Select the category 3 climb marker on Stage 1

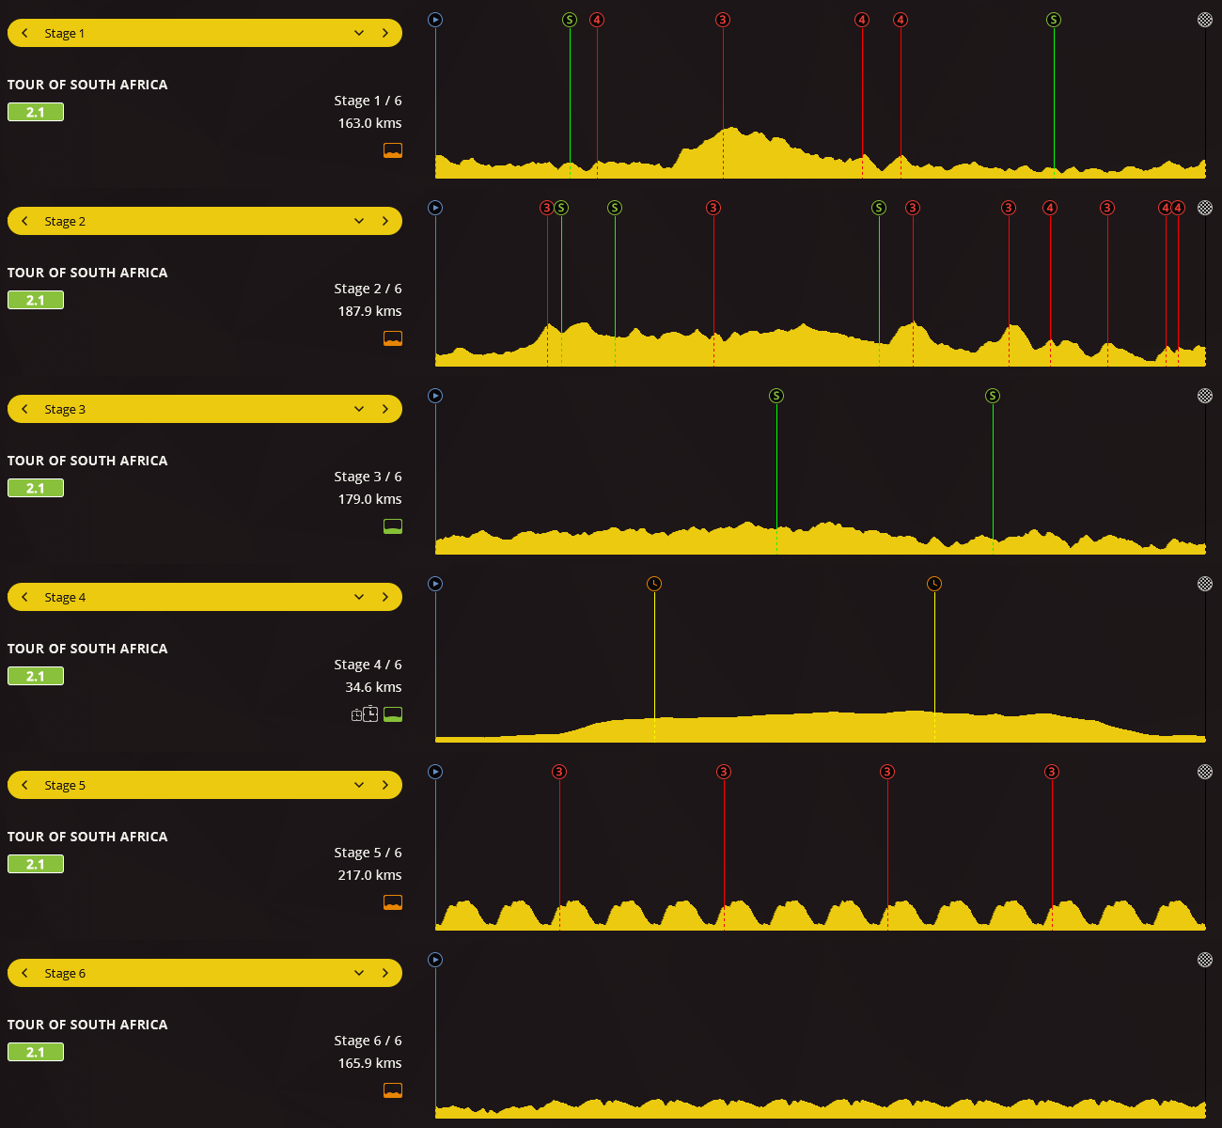(x=723, y=20)
